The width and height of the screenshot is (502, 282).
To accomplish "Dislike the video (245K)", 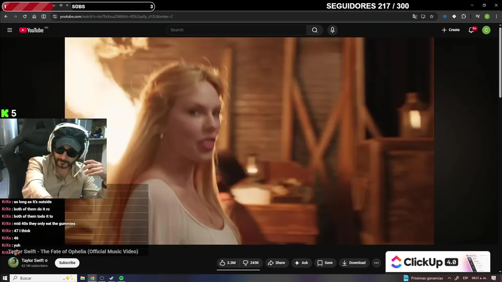I will [251, 263].
